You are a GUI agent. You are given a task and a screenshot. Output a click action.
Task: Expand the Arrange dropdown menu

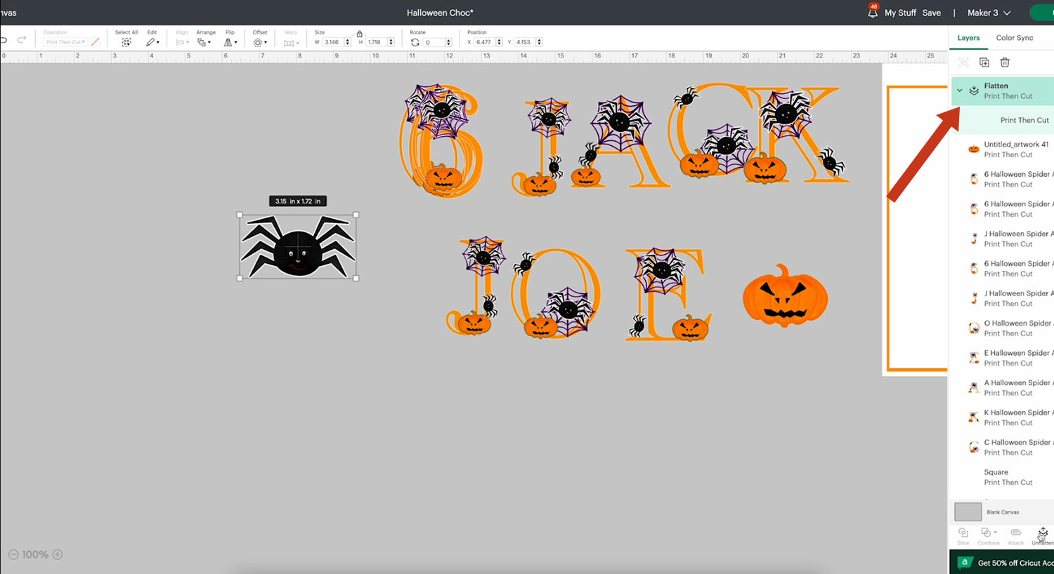click(204, 42)
